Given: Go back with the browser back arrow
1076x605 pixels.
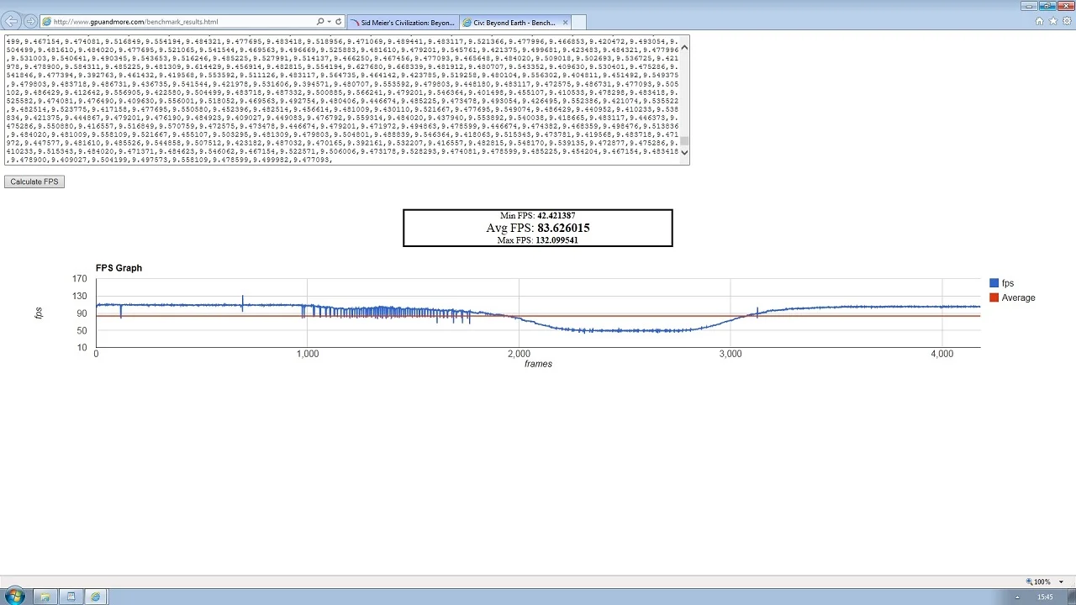Looking at the screenshot, I should (x=12, y=21).
